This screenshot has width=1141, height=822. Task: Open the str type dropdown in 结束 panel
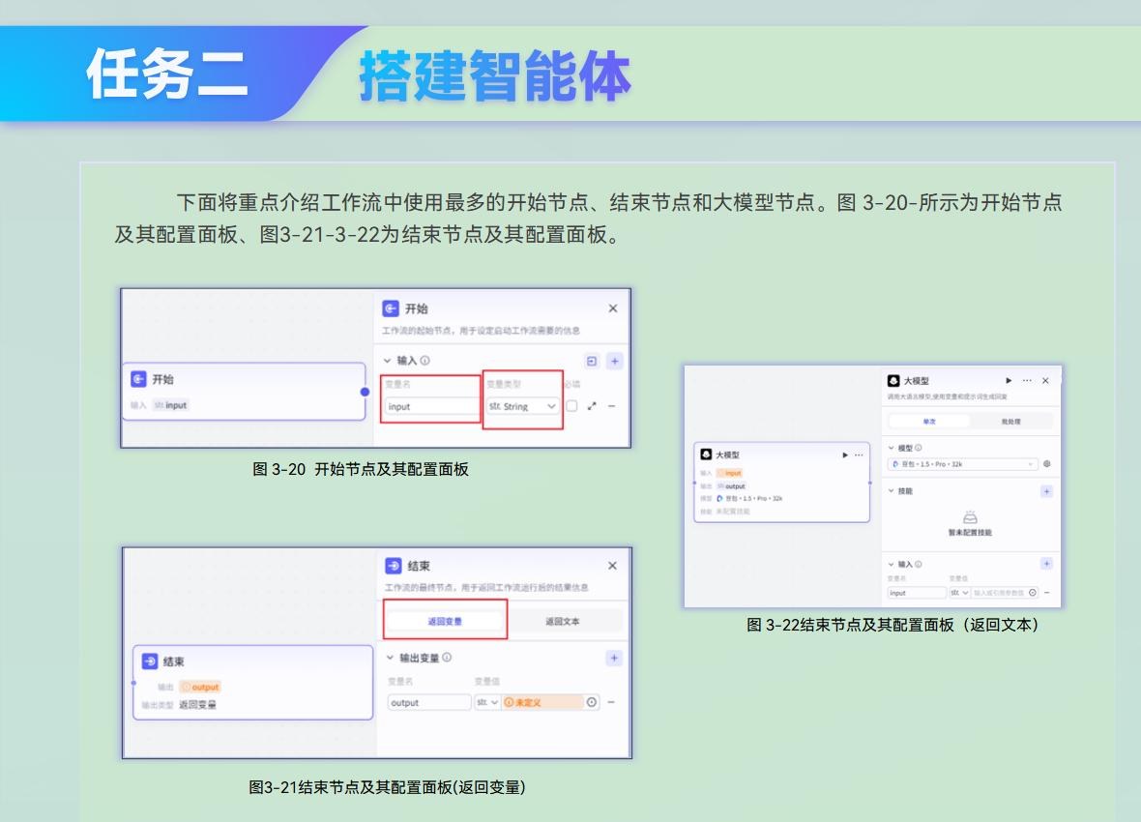click(486, 703)
